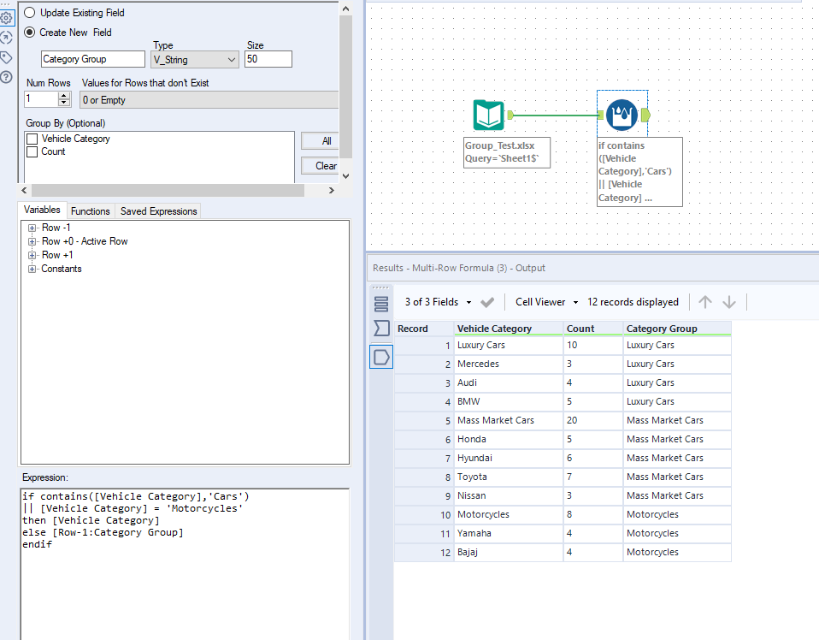
Task: Check the Vehicle Category group-by checkbox
Action: [32, 139]
